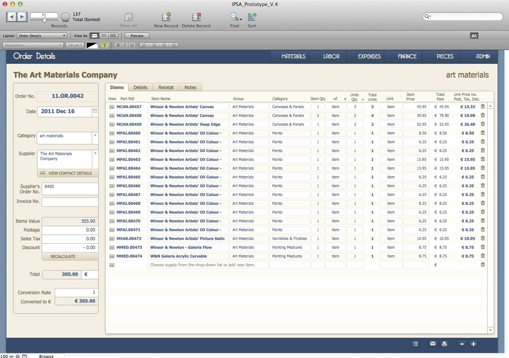The height and width of the screenshot is (358, 509).
Task: Click the found set pie circle button
Action: point(65,17)
